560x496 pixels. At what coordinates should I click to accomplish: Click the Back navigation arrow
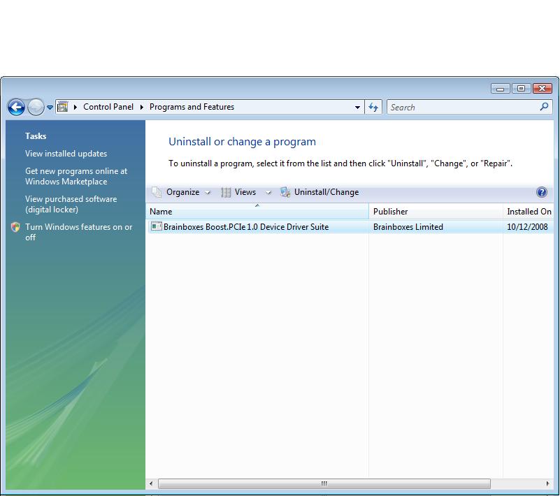pos(15,106)
